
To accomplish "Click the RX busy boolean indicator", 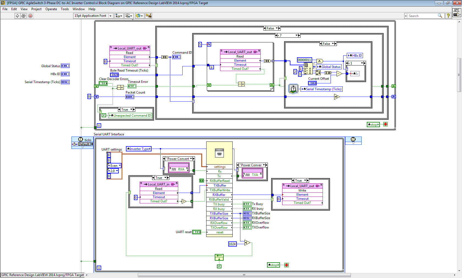I will tap(247, 209).
